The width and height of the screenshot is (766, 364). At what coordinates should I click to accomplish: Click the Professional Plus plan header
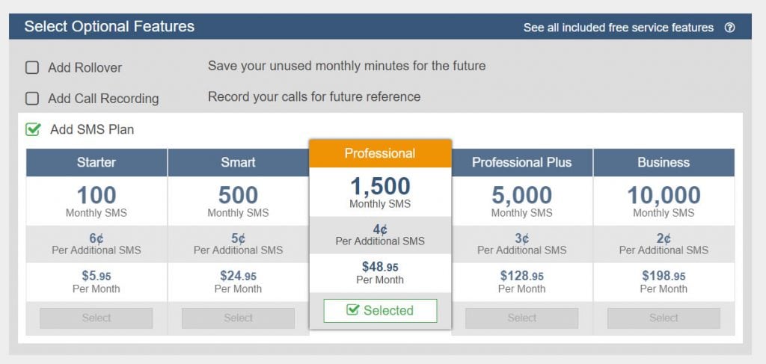point(521,162)
